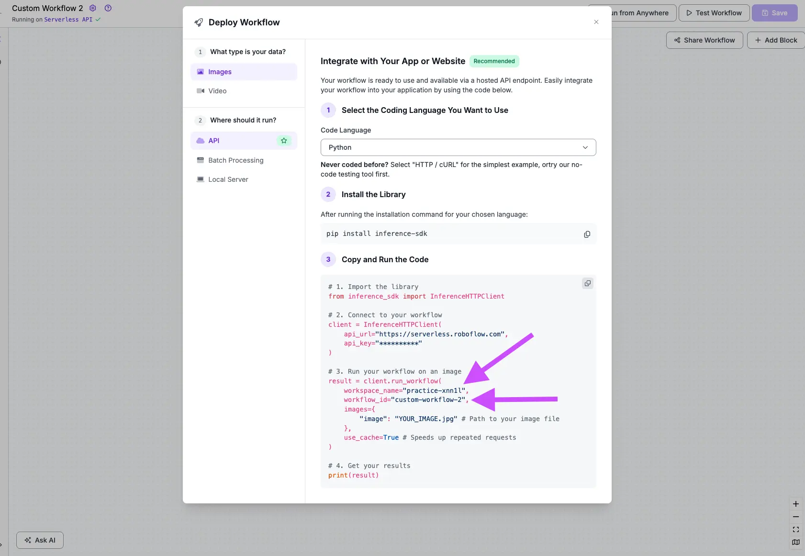Click the Serverless API link
805x556 pixels.
(68, 20)
